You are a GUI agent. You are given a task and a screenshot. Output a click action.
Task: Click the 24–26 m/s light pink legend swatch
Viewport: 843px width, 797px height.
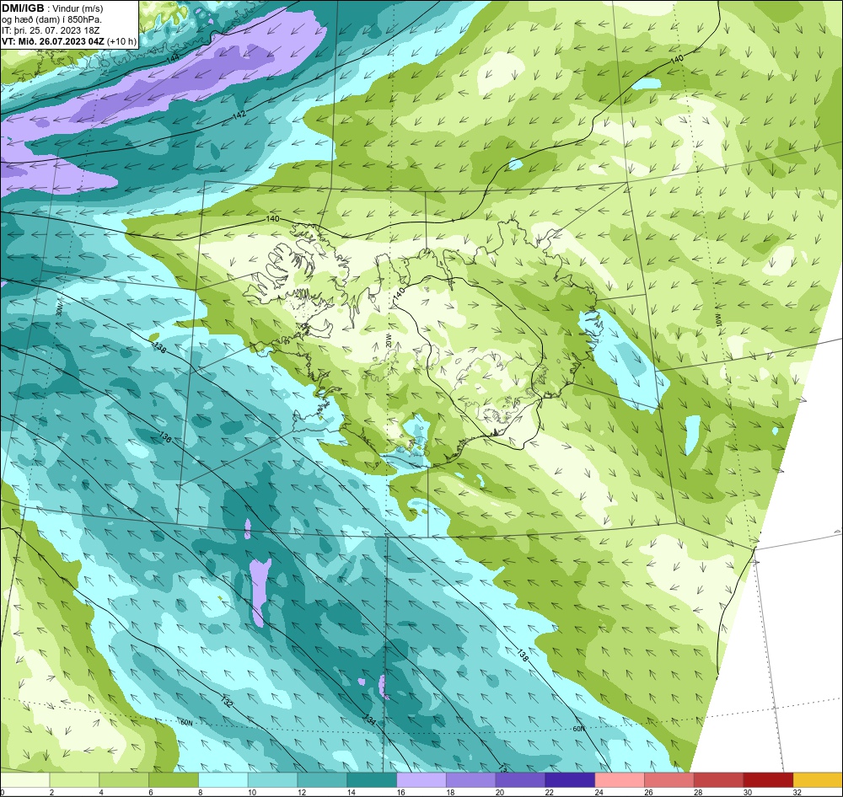point(620,780)
